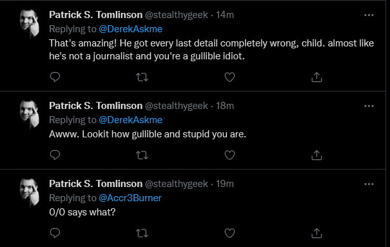The width and height of the screenshot is (390, 247).
Task: Share the 18m tweet
Action: tap(317, 155)
